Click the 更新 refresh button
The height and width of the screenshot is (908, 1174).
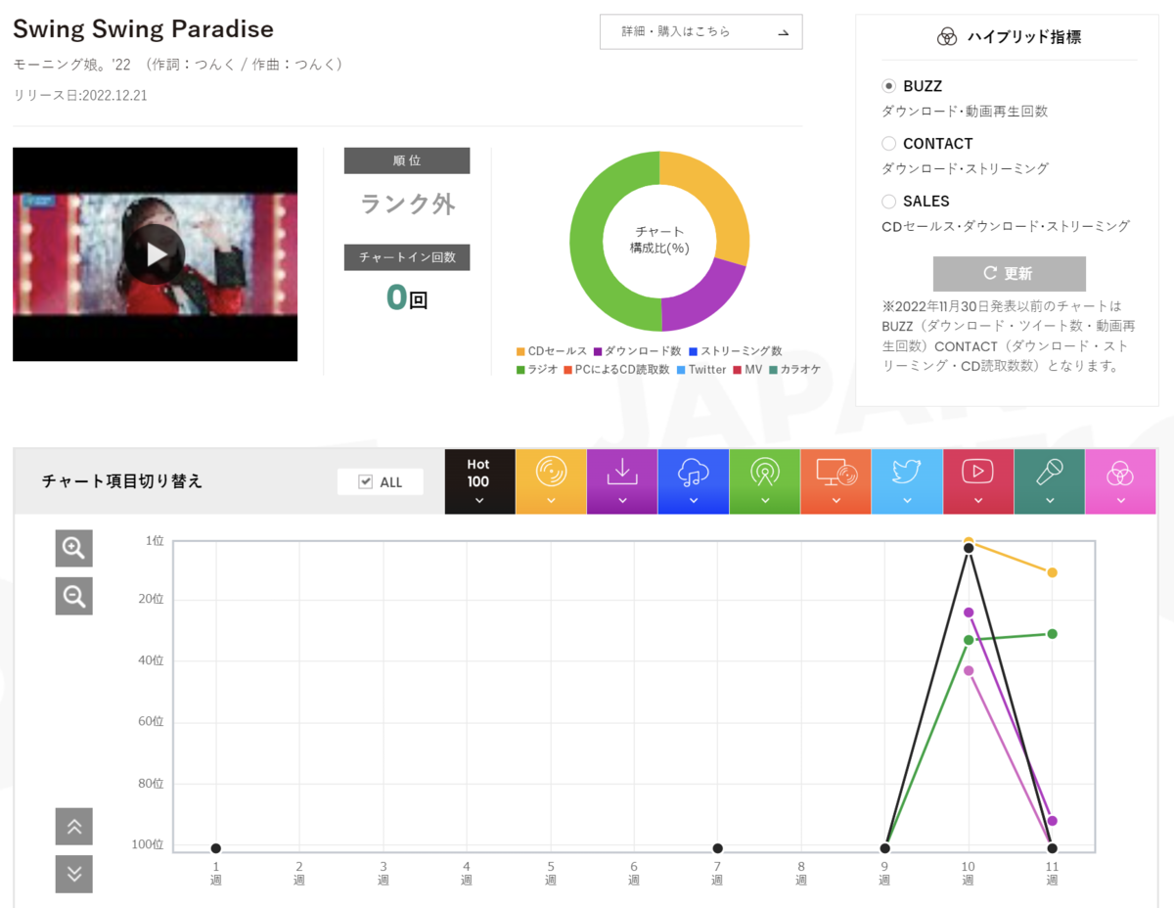click(x=1009, y=274)
